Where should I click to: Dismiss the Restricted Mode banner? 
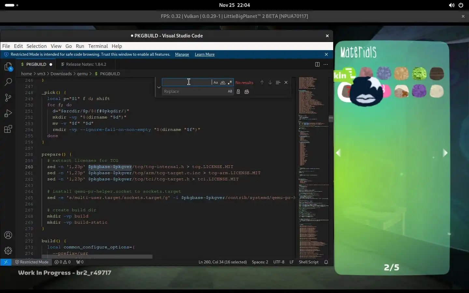pyautogui.click(x=326, y=54)
